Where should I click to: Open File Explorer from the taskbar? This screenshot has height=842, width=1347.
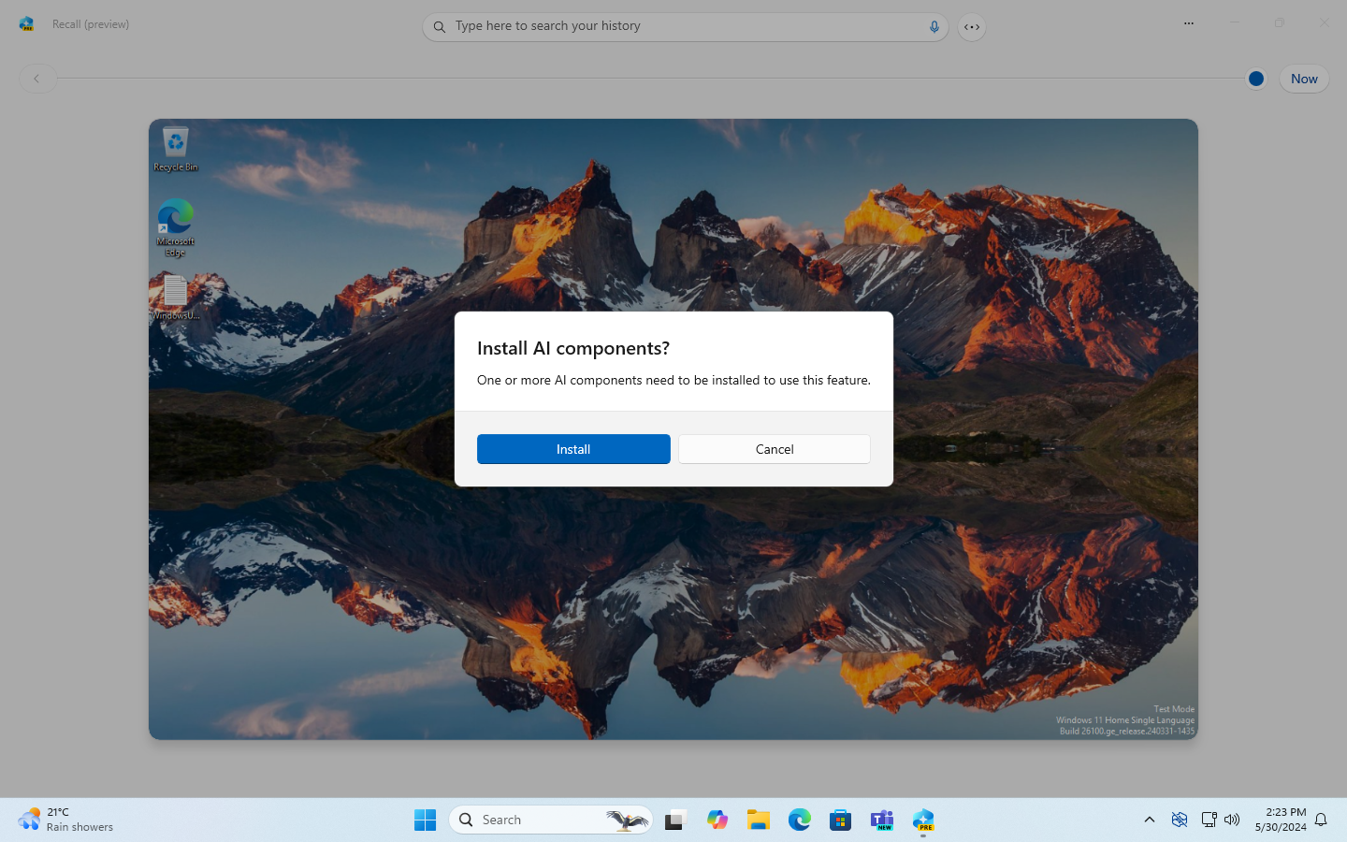[759, 820]
